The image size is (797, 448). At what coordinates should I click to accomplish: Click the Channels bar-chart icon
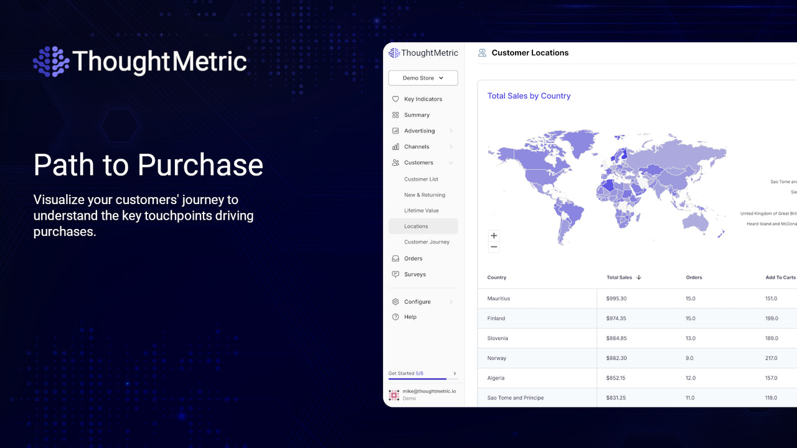coord(396,146)
